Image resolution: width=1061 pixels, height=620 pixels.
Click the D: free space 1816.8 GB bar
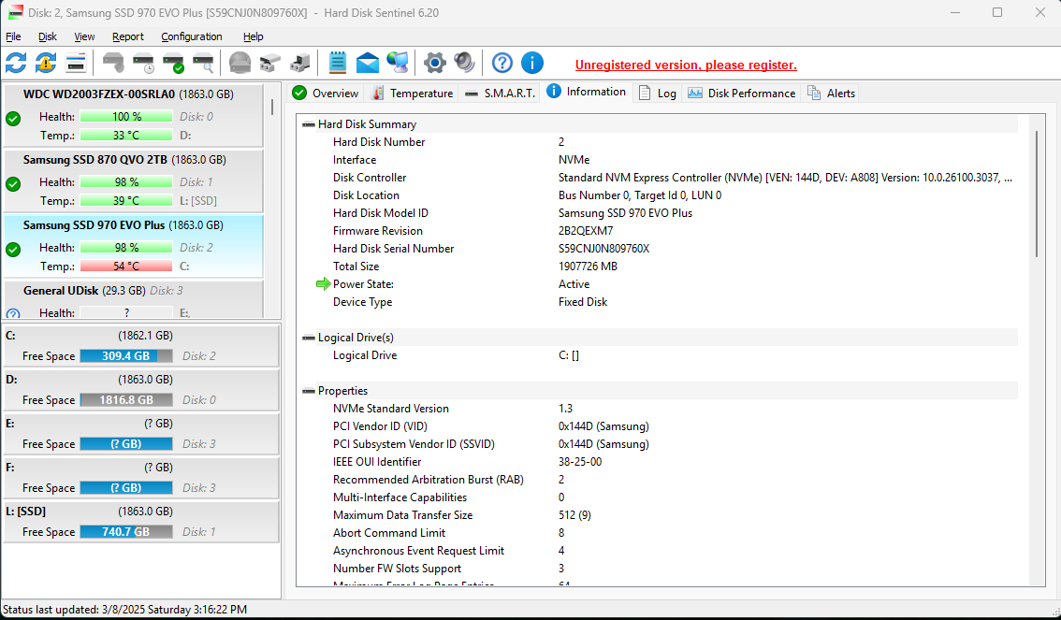(x=126, y=400)
